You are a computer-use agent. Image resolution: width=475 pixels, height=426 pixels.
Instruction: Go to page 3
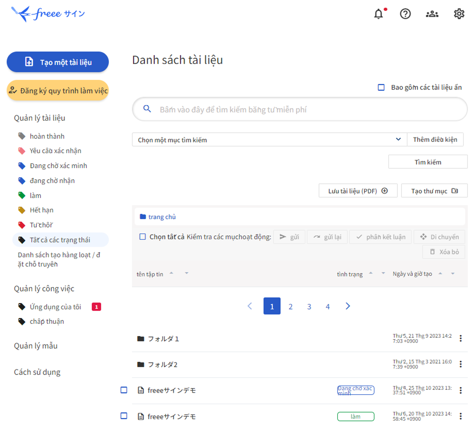point(309,306)
